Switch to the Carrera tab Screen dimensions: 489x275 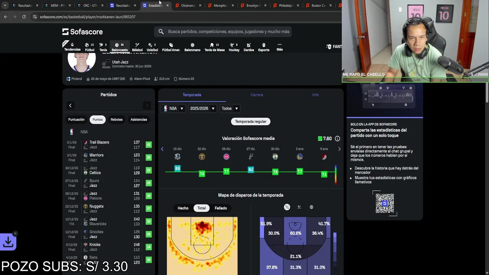pos(257,95)
